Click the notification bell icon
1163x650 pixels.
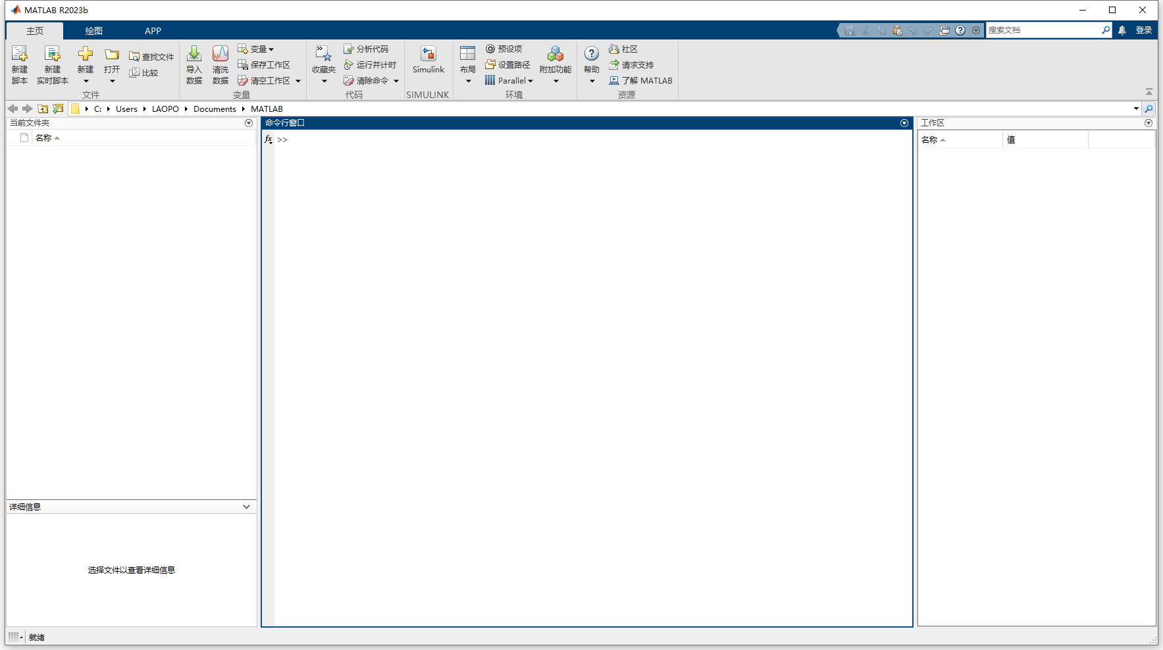(1122, 30)
